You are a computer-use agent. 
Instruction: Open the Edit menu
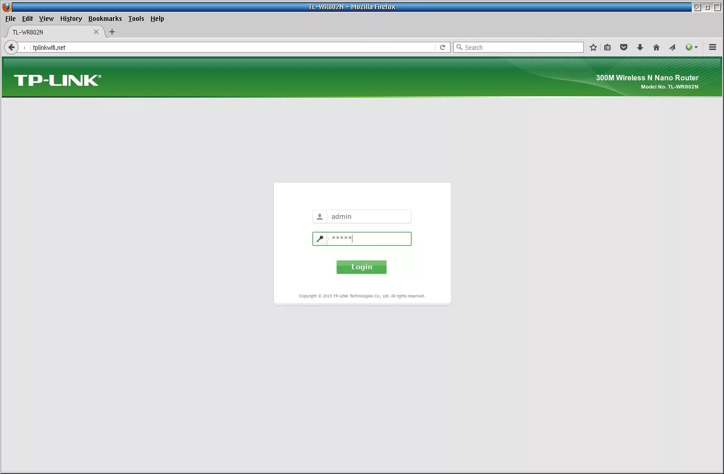click(x=28, y=19)
